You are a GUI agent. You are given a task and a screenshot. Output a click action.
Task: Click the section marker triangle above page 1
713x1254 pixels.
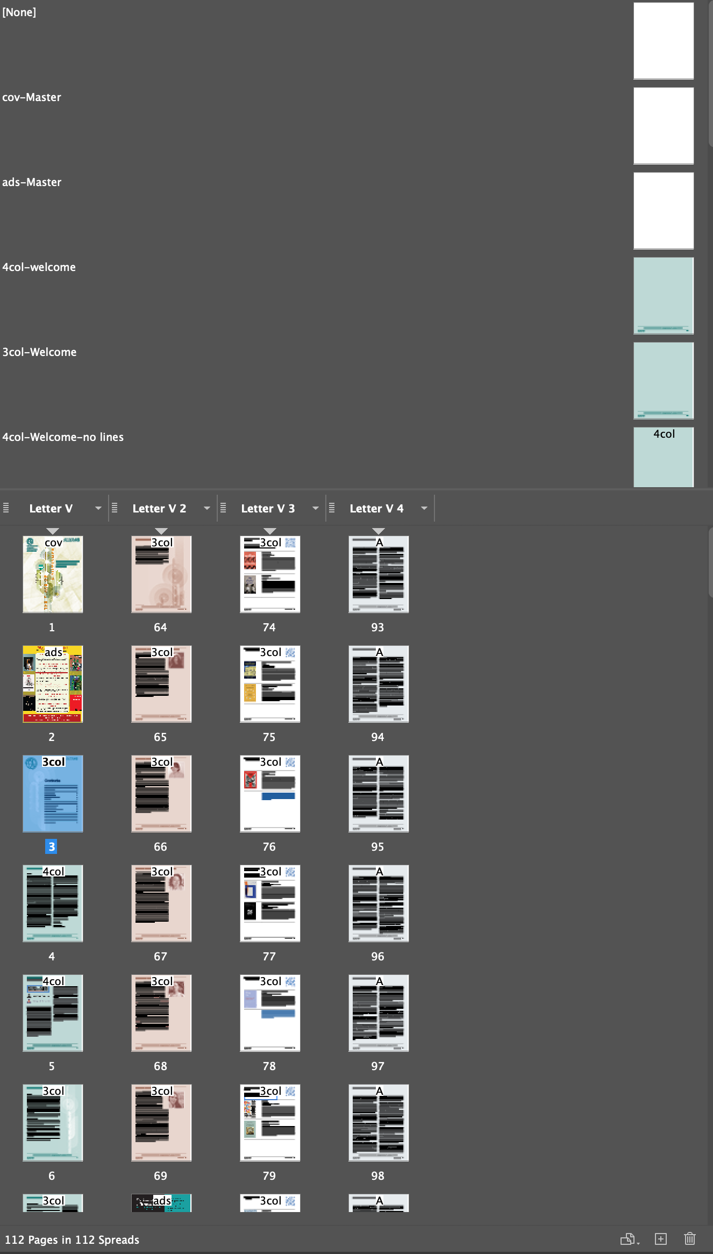coord(53,531)
